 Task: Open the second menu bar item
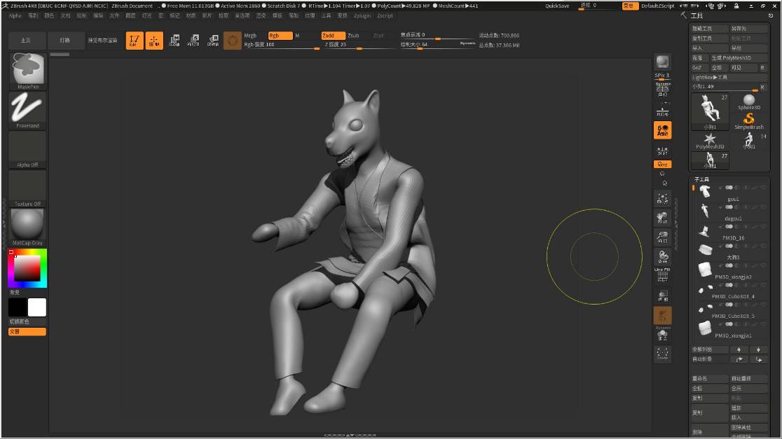point(33,16)
